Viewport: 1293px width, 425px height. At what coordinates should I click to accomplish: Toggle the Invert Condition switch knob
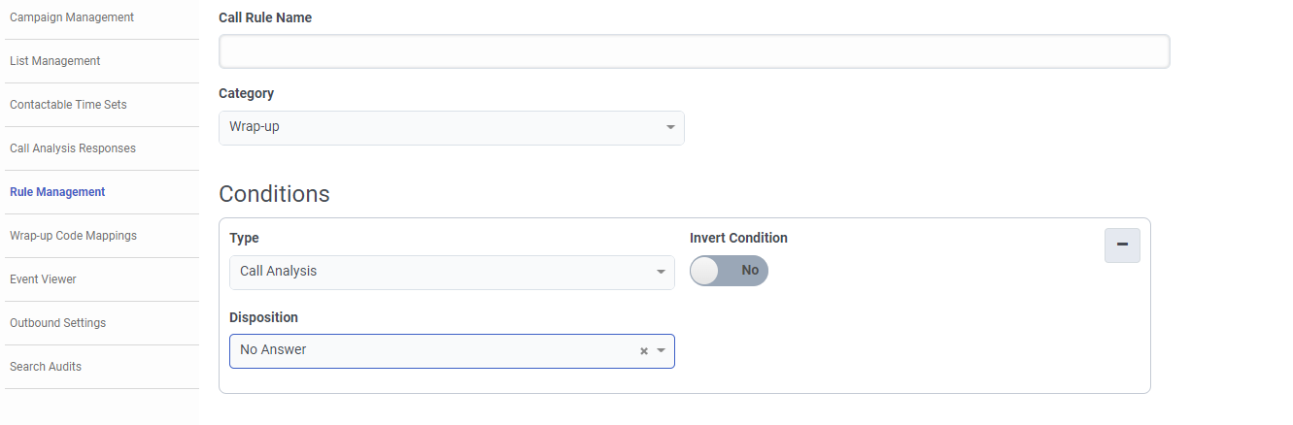click(705, 271)
